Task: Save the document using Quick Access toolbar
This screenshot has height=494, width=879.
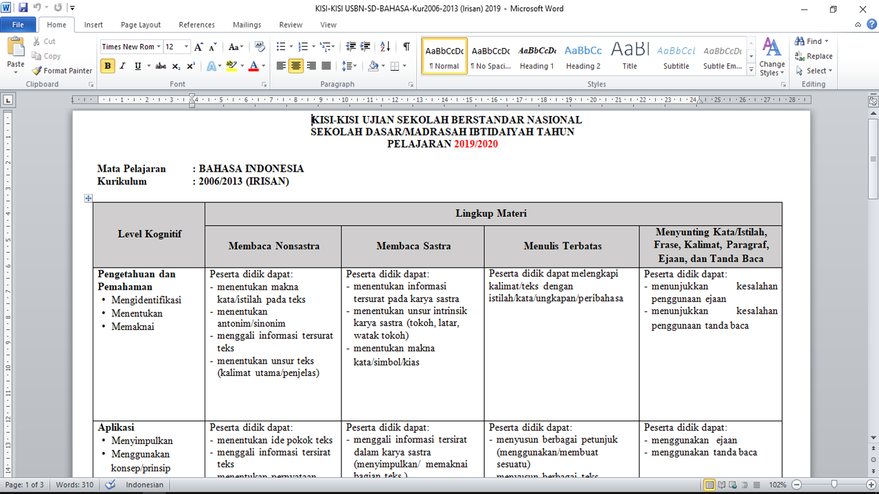Action: pyautogui.click(x=23, y=8)
